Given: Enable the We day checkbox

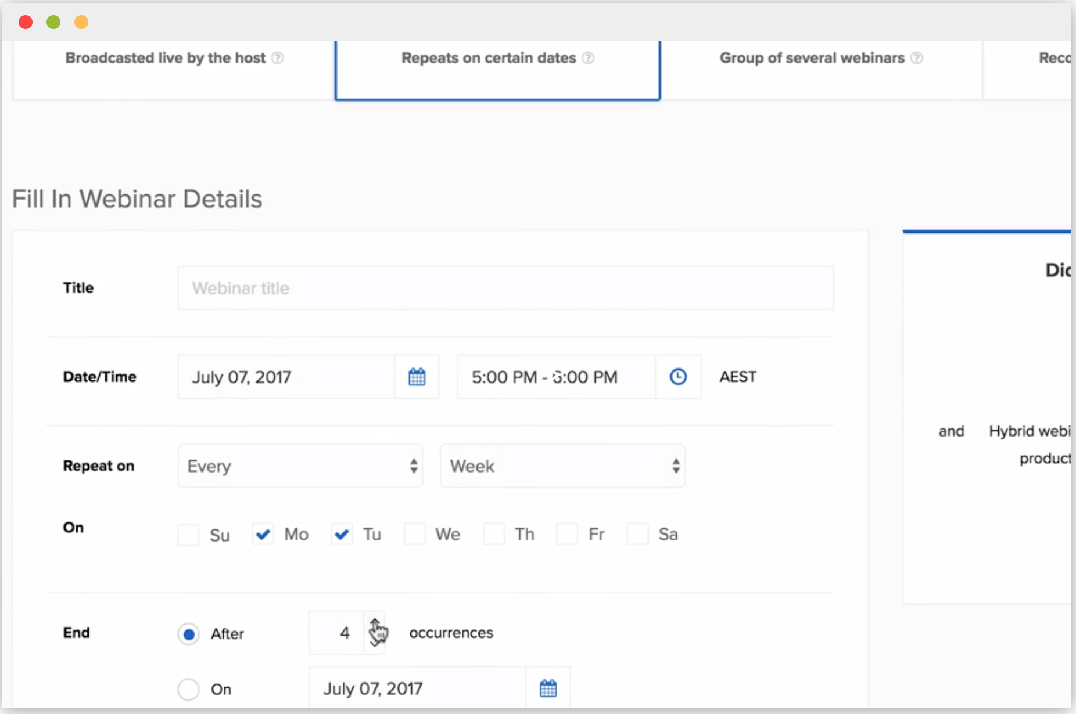Looking at the screenshot, I should point(415,534).
